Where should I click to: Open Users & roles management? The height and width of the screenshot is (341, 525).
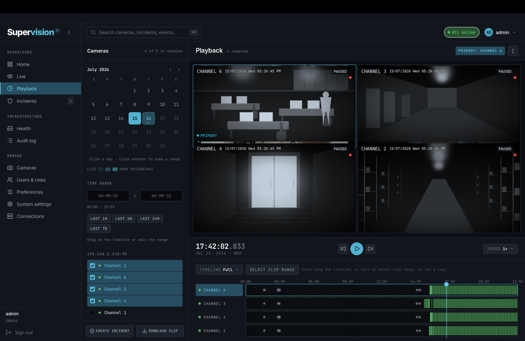(41, 180)
